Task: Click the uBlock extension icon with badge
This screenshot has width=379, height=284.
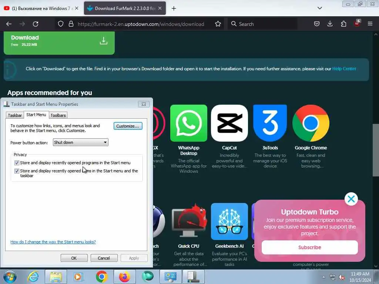Action: pyautogui.click(x=357, y=23)
